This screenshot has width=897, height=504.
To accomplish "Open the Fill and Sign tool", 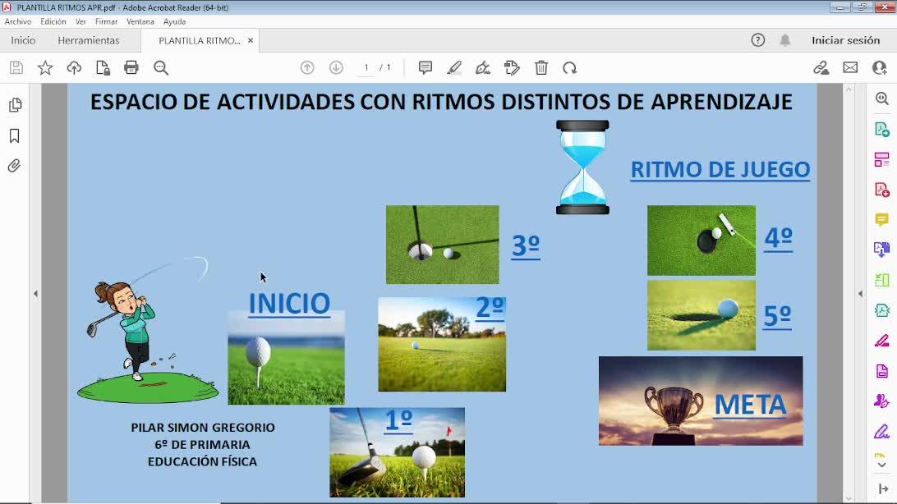I will click(882, 432).
